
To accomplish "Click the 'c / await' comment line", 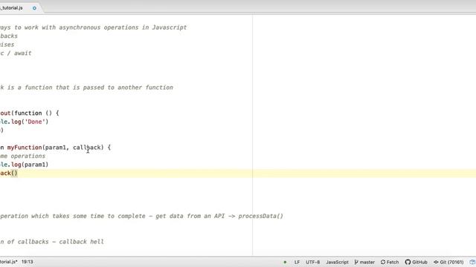I will (x=16, y=53).
